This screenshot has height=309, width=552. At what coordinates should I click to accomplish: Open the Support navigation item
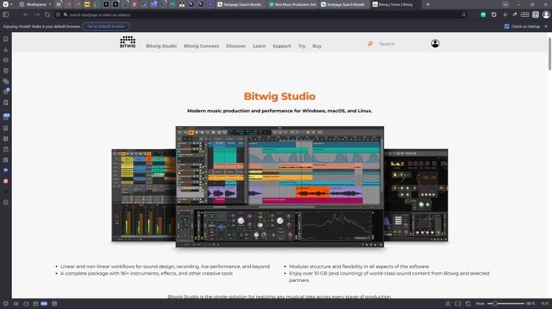tap(282, 46)
